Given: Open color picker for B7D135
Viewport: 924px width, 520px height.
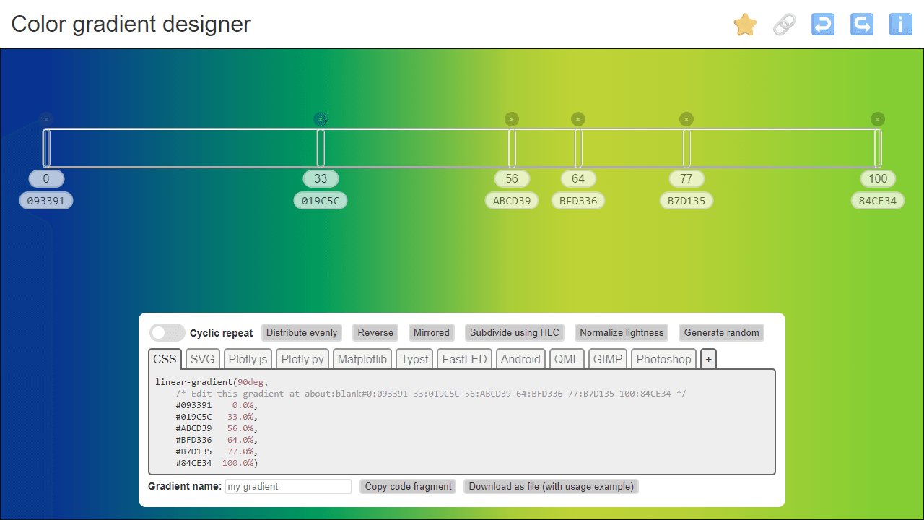Looking at the screenshot, I should coord(687,201).
